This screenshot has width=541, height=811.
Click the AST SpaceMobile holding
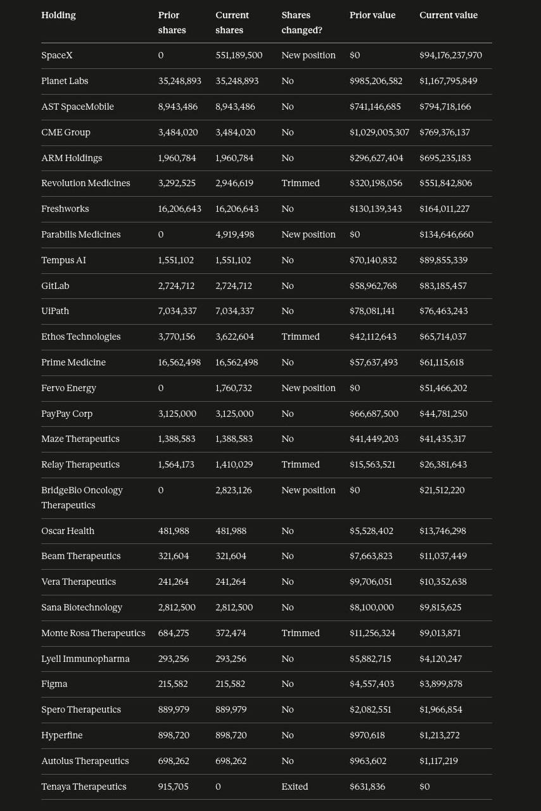77,106
